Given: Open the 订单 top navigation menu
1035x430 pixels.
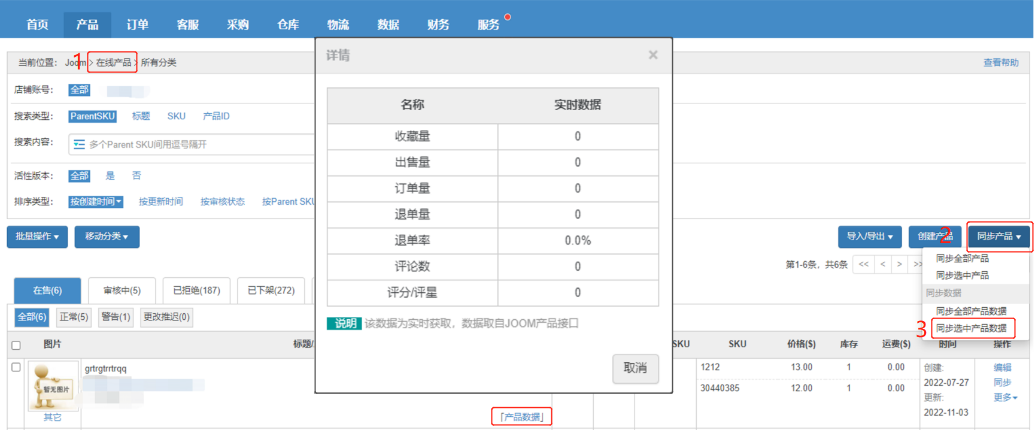Looking at the screenshot, I should click(137, 25).
